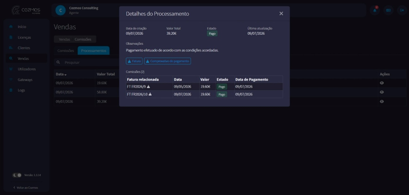Open Logs in sidebar

tap(27, 90)
